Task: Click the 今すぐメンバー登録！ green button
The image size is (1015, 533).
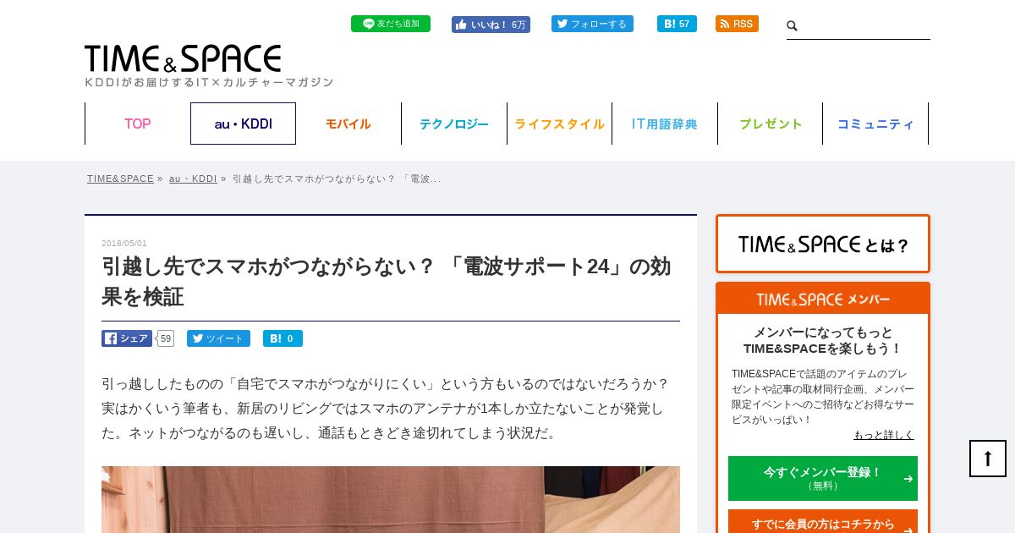Action: coord(823,478)
